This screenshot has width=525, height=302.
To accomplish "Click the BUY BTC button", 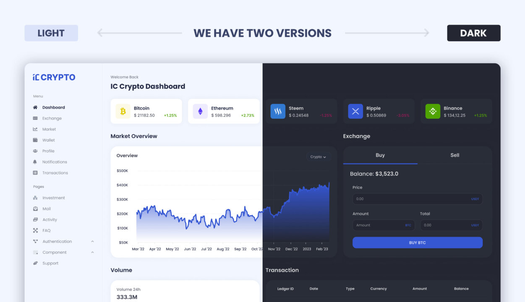I will pos(418,242).
